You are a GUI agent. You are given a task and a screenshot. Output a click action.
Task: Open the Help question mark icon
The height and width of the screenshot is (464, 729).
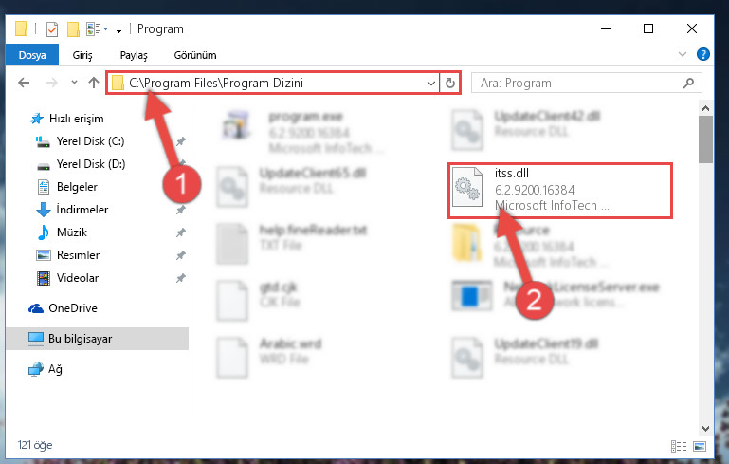(x=702, y=54)
